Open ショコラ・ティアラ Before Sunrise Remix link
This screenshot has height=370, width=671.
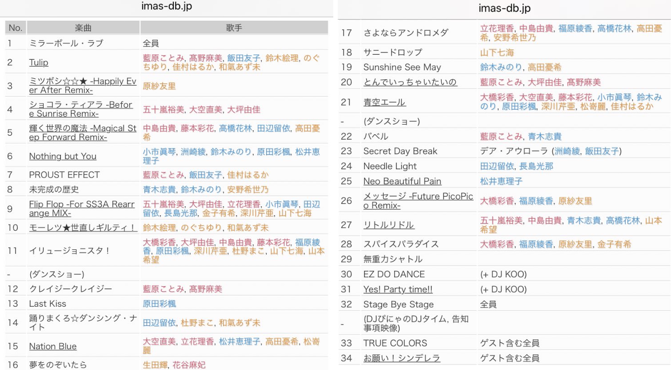[81, 109]
